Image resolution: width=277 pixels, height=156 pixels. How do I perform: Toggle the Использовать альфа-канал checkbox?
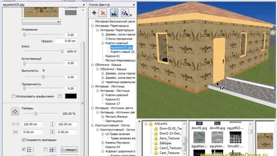click(x=13, y=96)
